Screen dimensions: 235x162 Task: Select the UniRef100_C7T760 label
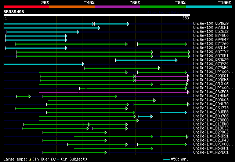pos(211,44)
